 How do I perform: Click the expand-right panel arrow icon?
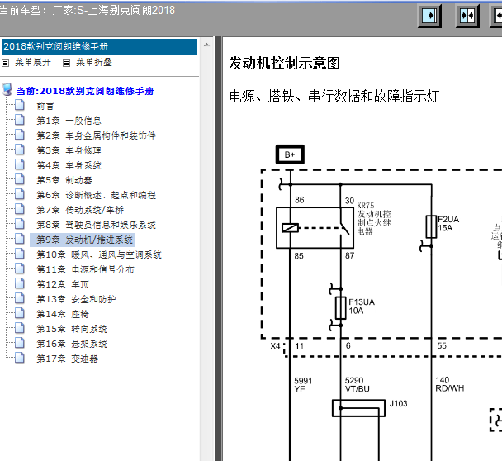click(429, 16)
